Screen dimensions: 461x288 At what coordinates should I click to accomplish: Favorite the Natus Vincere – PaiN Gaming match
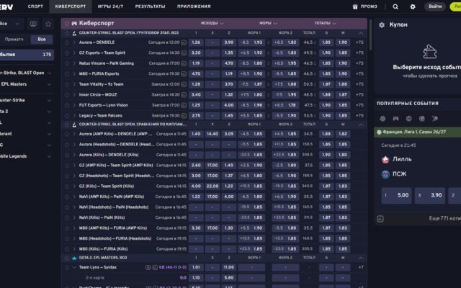[x=67, y=63]
